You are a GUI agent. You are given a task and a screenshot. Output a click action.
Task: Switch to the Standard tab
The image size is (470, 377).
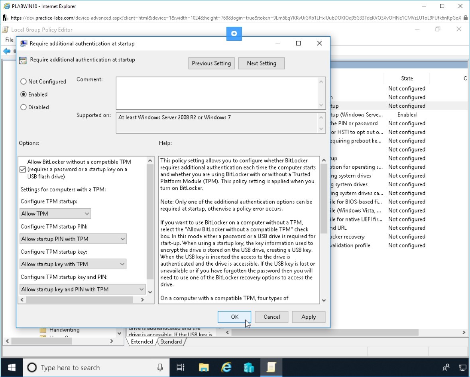coord(171,341)
